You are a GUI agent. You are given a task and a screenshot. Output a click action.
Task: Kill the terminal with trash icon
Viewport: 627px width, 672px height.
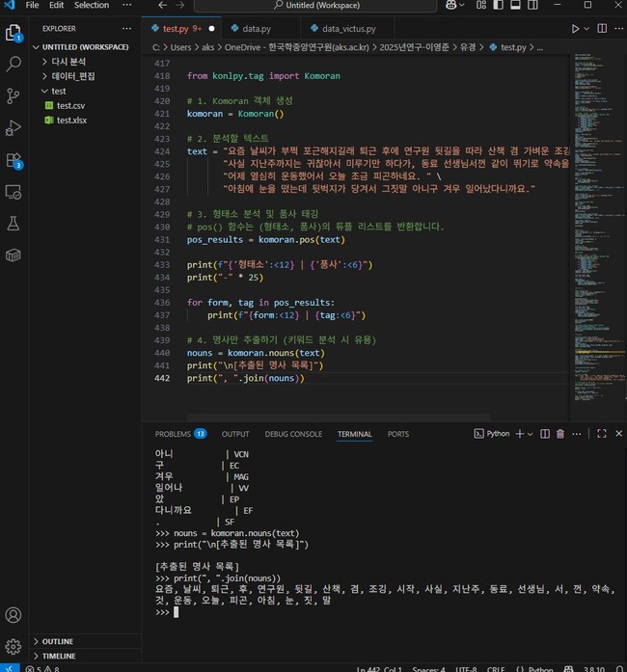click(x=560, y=434)
